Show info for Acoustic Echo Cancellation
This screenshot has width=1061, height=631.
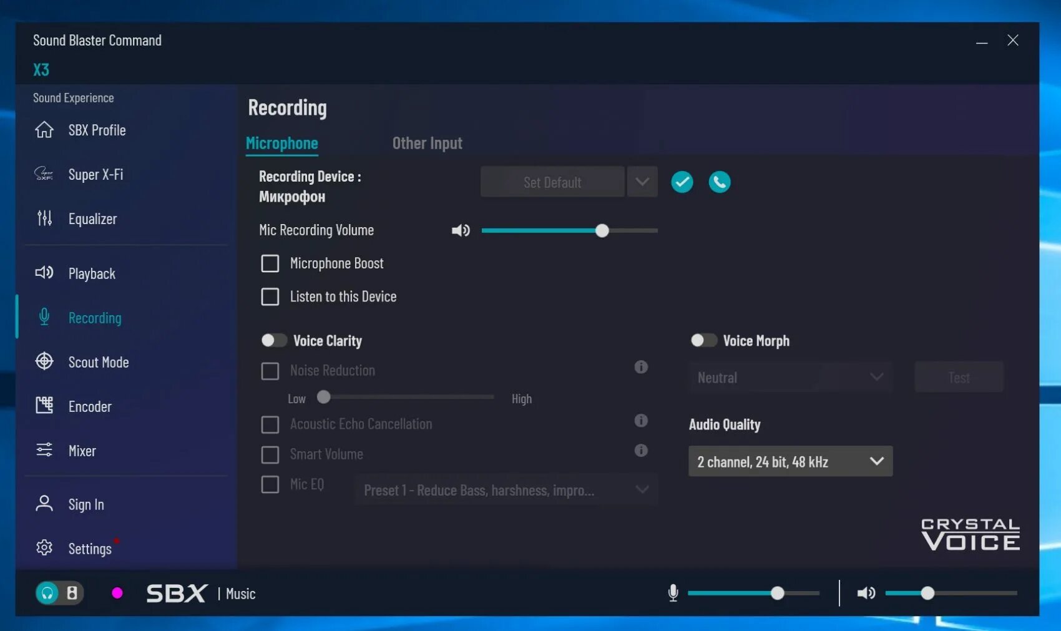641,421
